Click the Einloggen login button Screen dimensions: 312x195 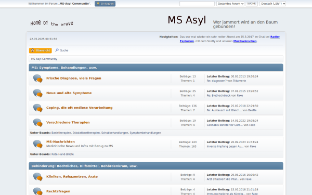pyautogui.click(x=105, y=4)
